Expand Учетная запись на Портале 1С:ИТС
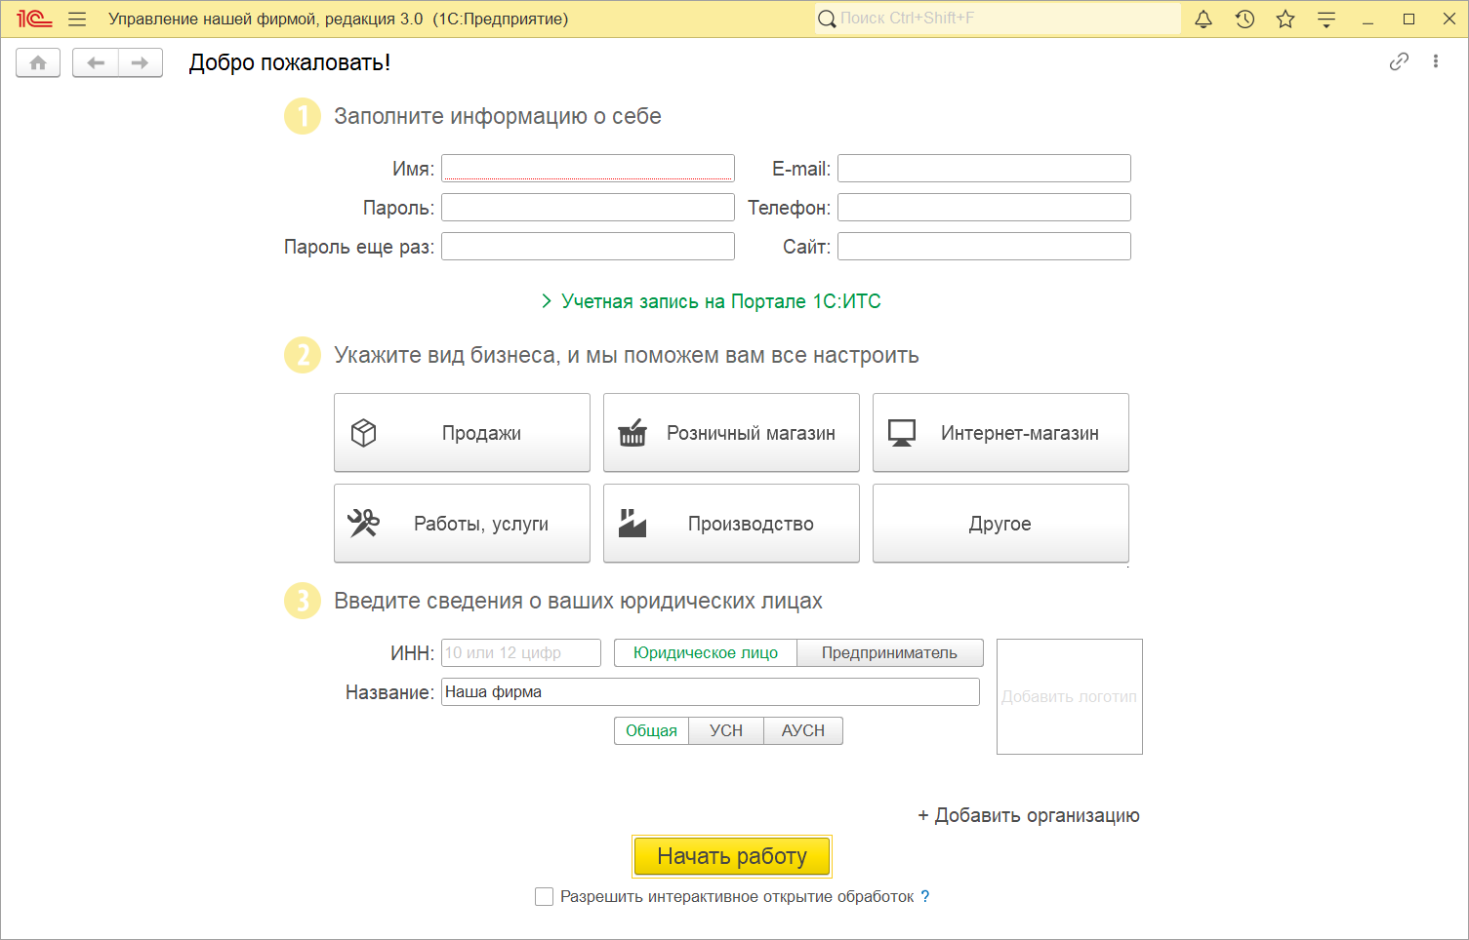 pyautogui.click(x=712, y=301)
